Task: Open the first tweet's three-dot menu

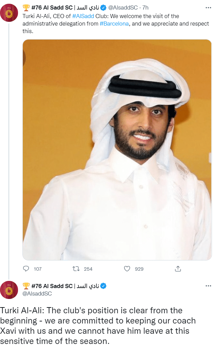Action: [208, 7]
